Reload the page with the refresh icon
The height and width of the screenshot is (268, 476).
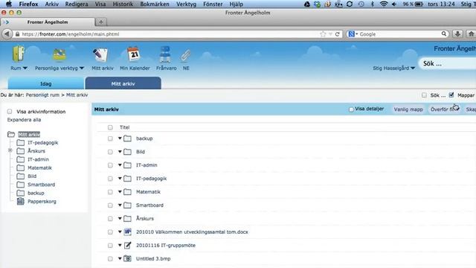click(337, 34)
